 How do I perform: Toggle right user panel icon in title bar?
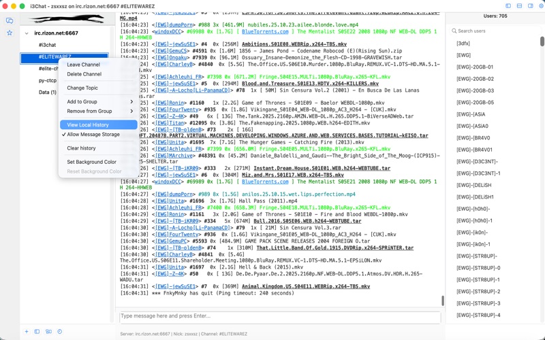click(x=531, y=6)
